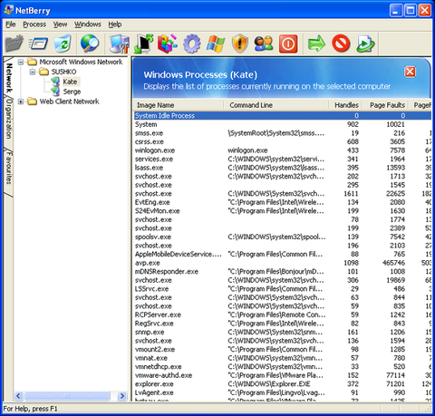
Task: Collapse the Microsoft Windows Network node
Action: [x=21, y=63]
